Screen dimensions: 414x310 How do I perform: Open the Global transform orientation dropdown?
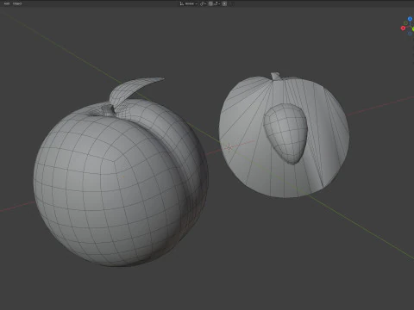coord(188,3)
